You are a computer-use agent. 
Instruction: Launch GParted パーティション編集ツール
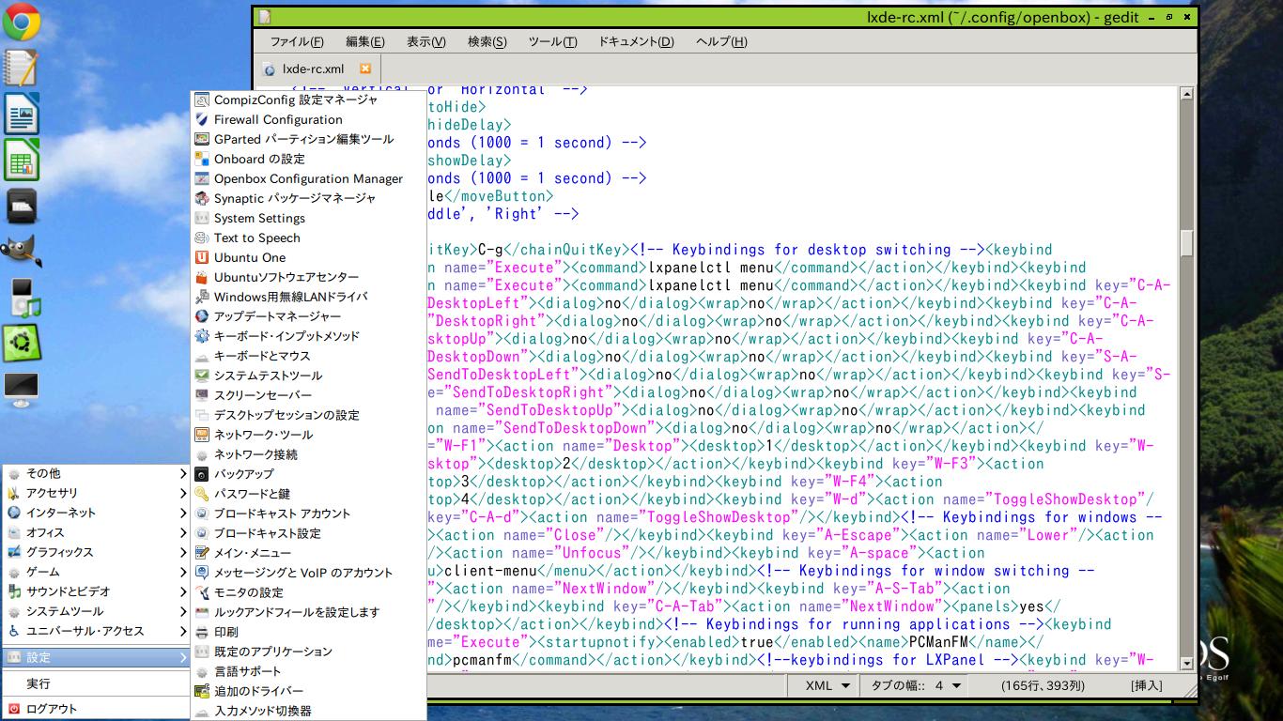point(302,139)
